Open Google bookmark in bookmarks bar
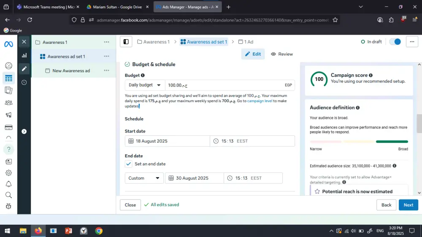This screenshot has width=422, height=237. 13,30
